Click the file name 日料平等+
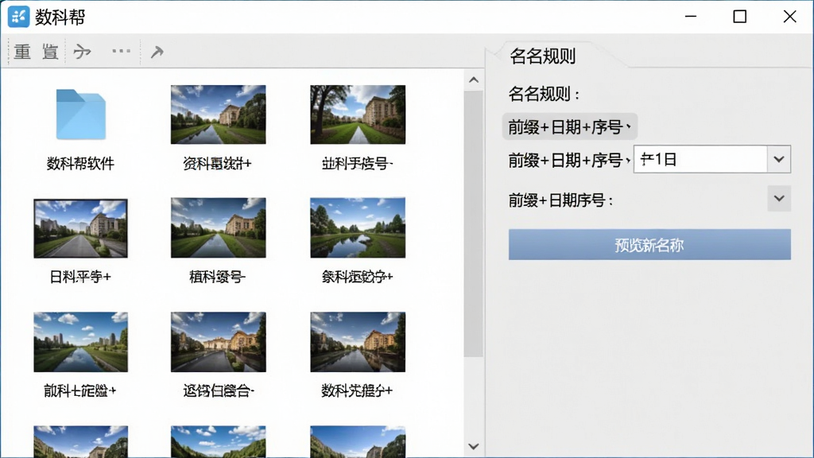The width and height of the screenshot is (814, 458). [80, 277]
